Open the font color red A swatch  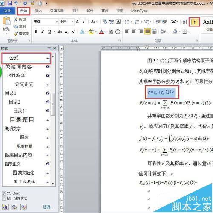click(x=101, y=31)
